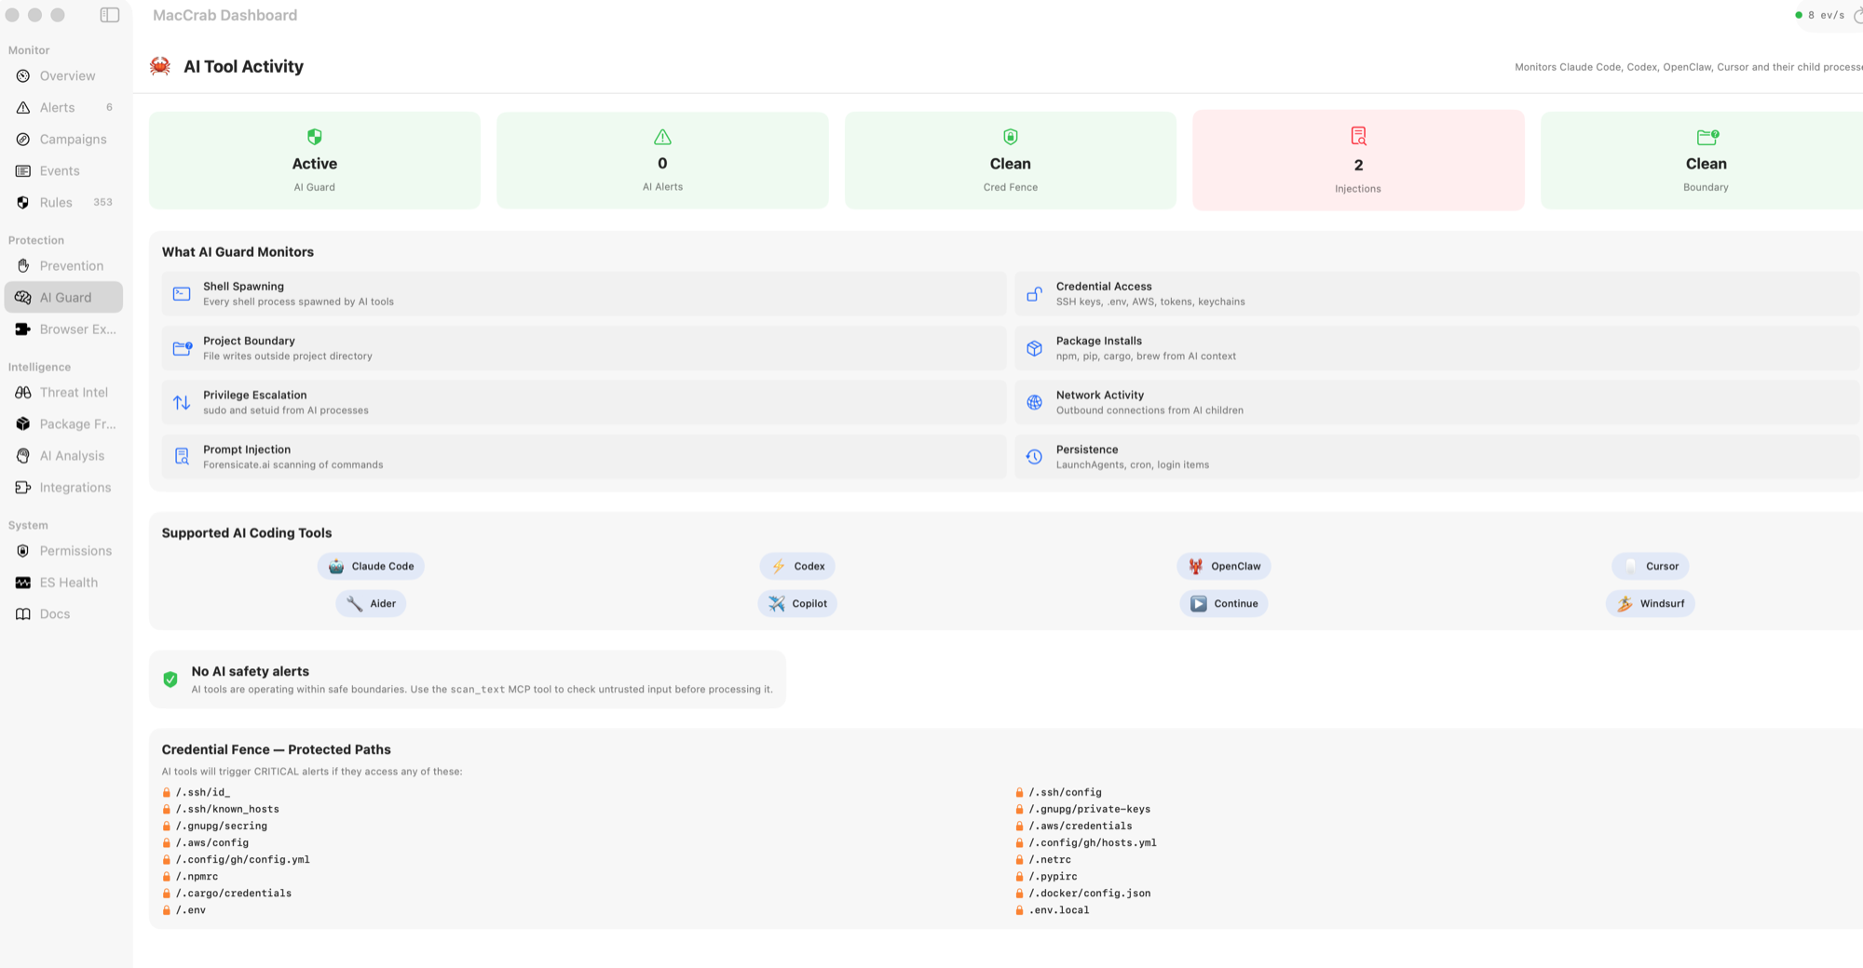Select AI Guard in the Protection sidebar

coord(65,297)
